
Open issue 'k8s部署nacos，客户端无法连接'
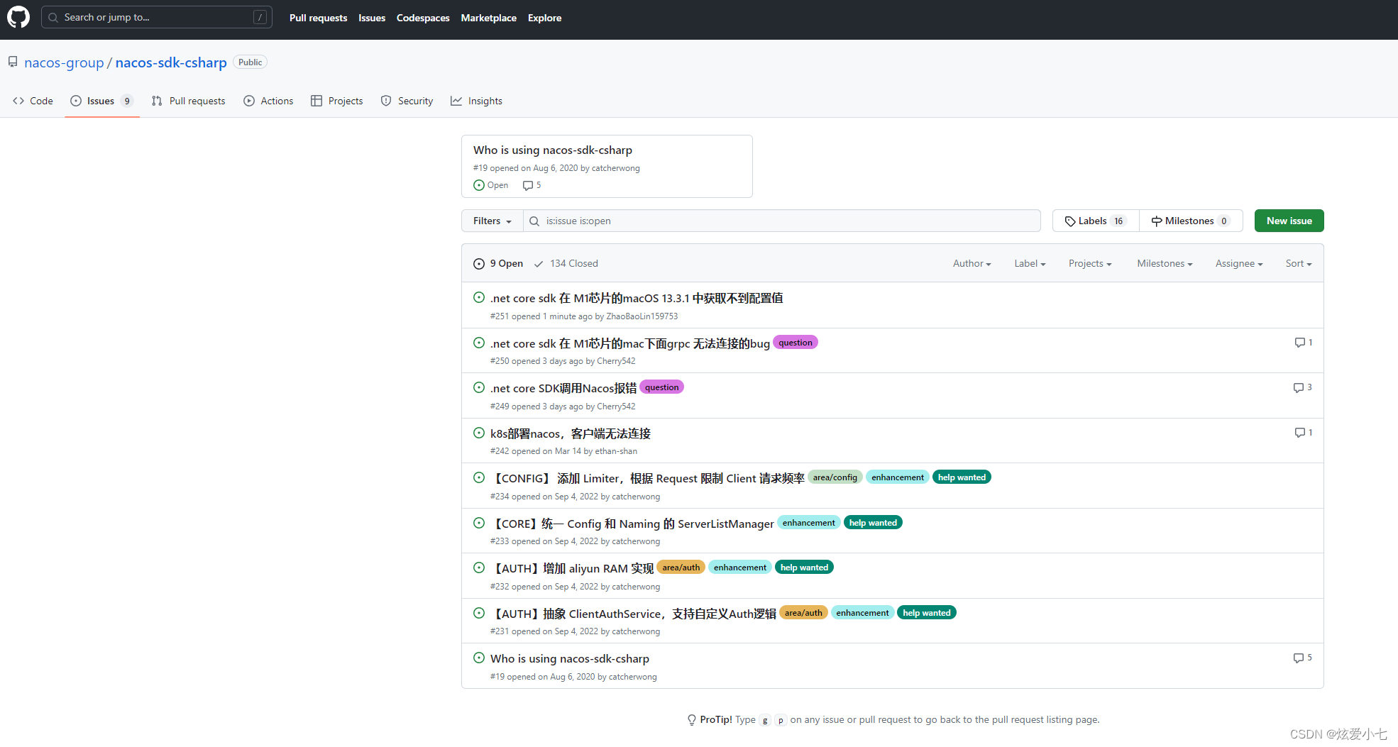[571, 434]
